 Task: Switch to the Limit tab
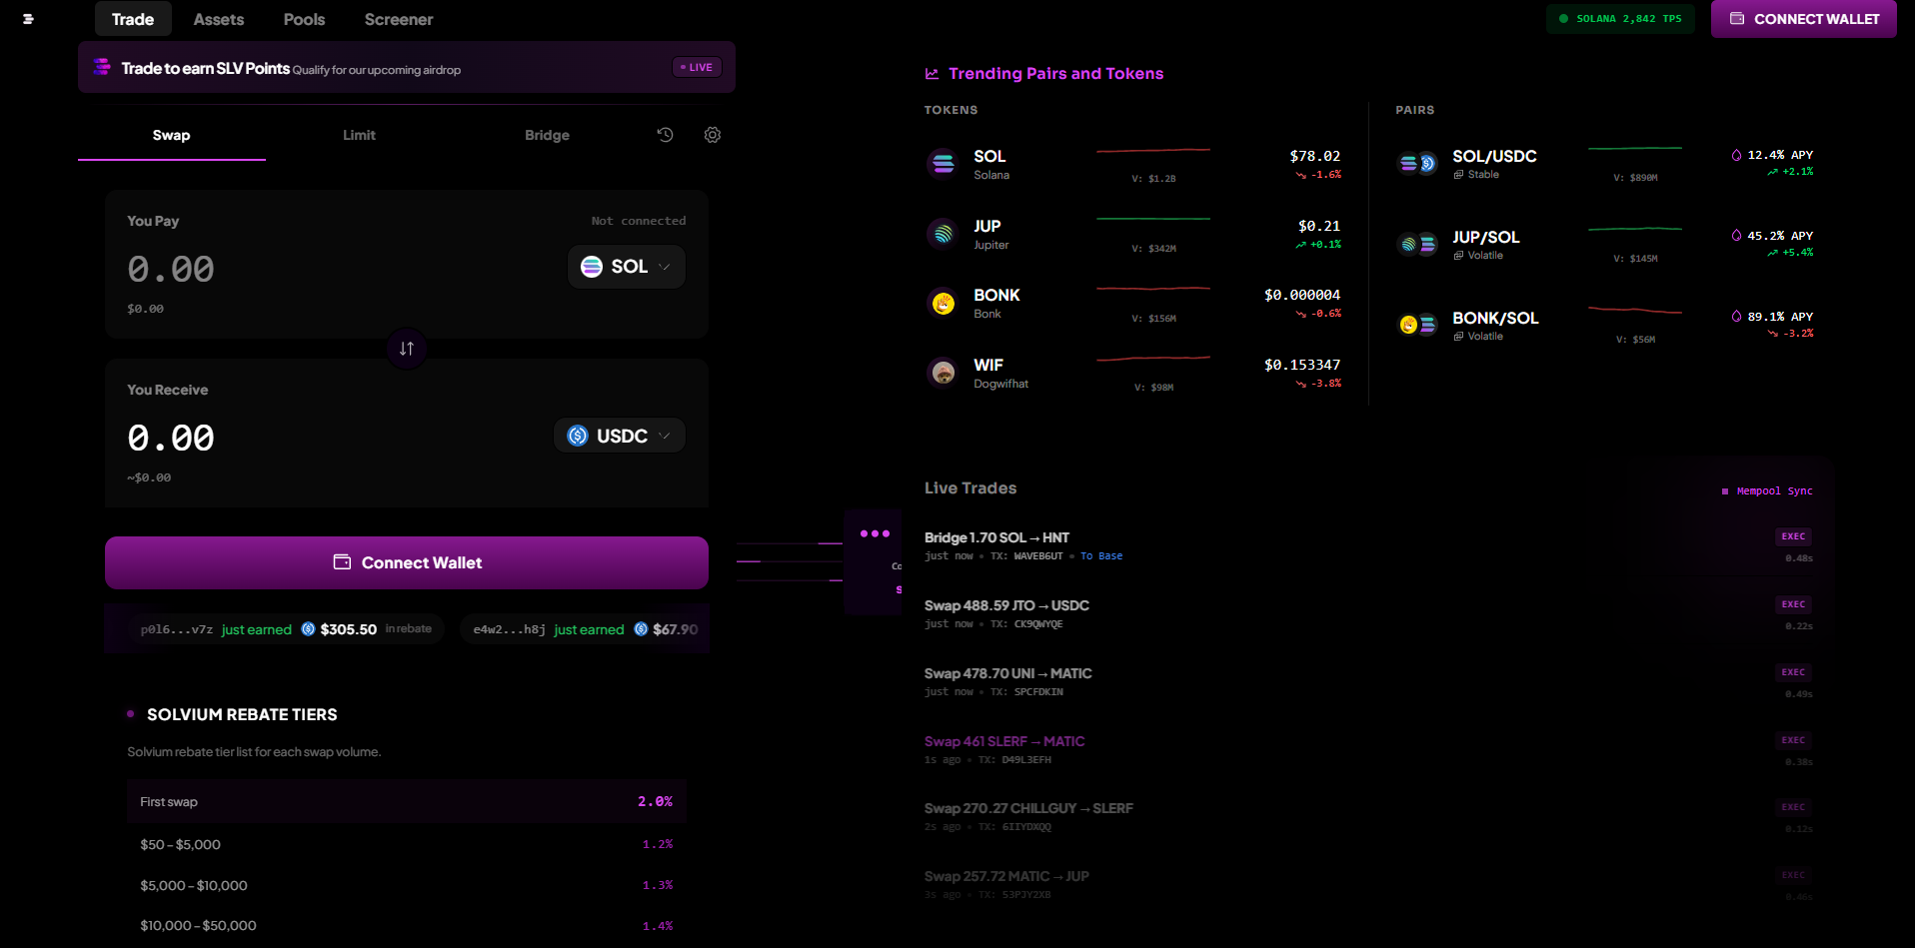click(x=360, y=135)
